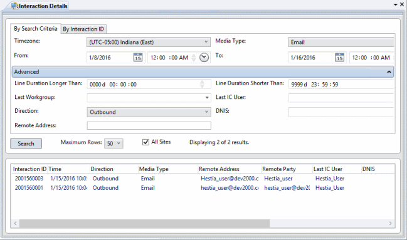Viewport: 407px width, 240px height.
Task: Click the Interaction Details tab icon
Action: [14, 6]
